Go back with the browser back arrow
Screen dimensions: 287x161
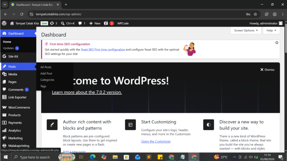(6, 14)
